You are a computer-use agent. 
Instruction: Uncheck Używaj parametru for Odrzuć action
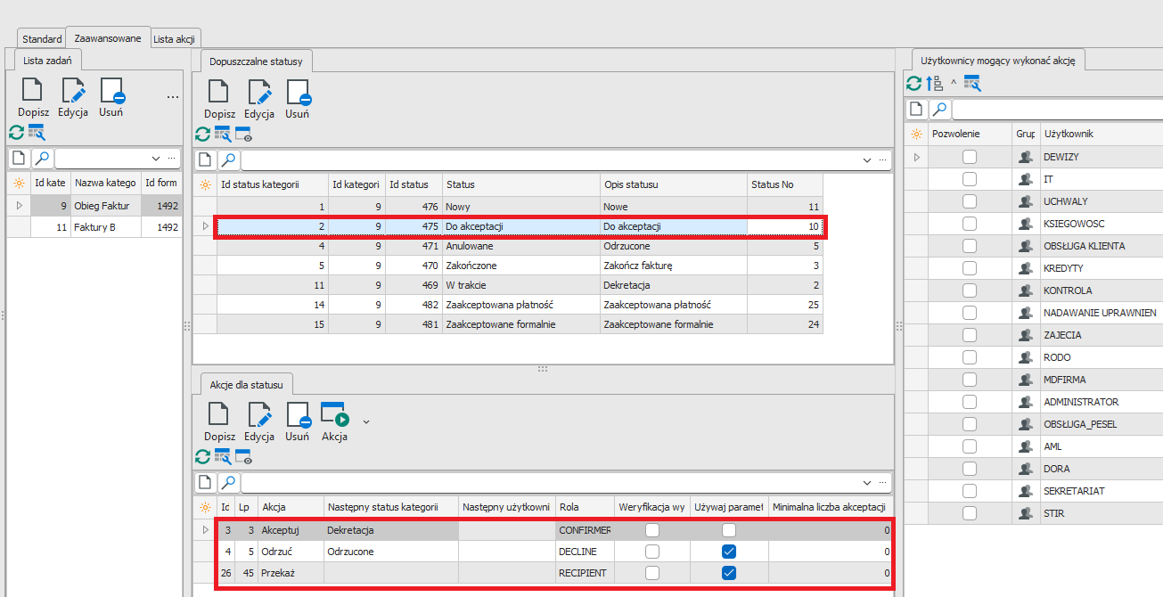coord(729,552)
